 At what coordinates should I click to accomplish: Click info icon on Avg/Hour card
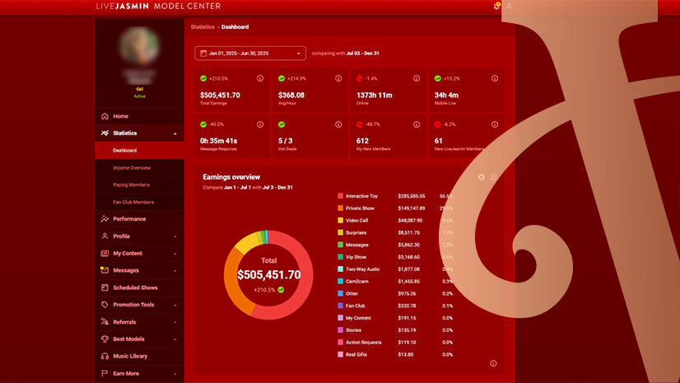[x=338, y=78]
